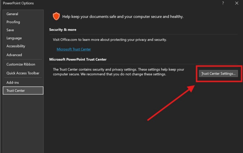Click the 'Help keep your documents safe' text
This screenshot has width=243, height=153.
point(123,17)
